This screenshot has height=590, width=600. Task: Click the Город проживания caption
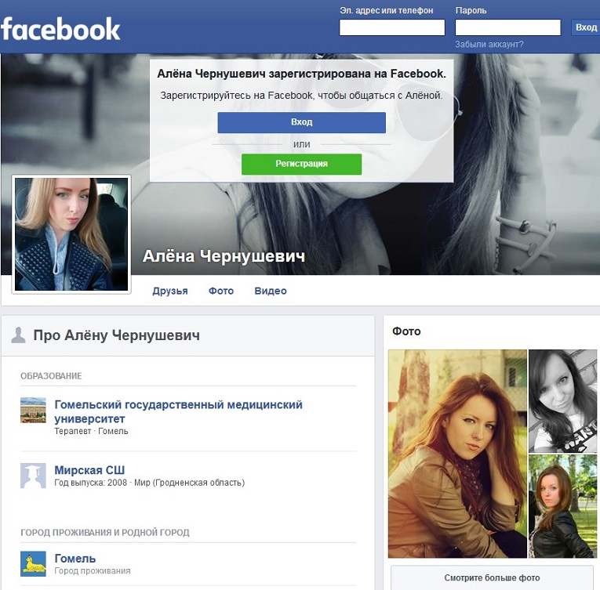pos(93,571)
